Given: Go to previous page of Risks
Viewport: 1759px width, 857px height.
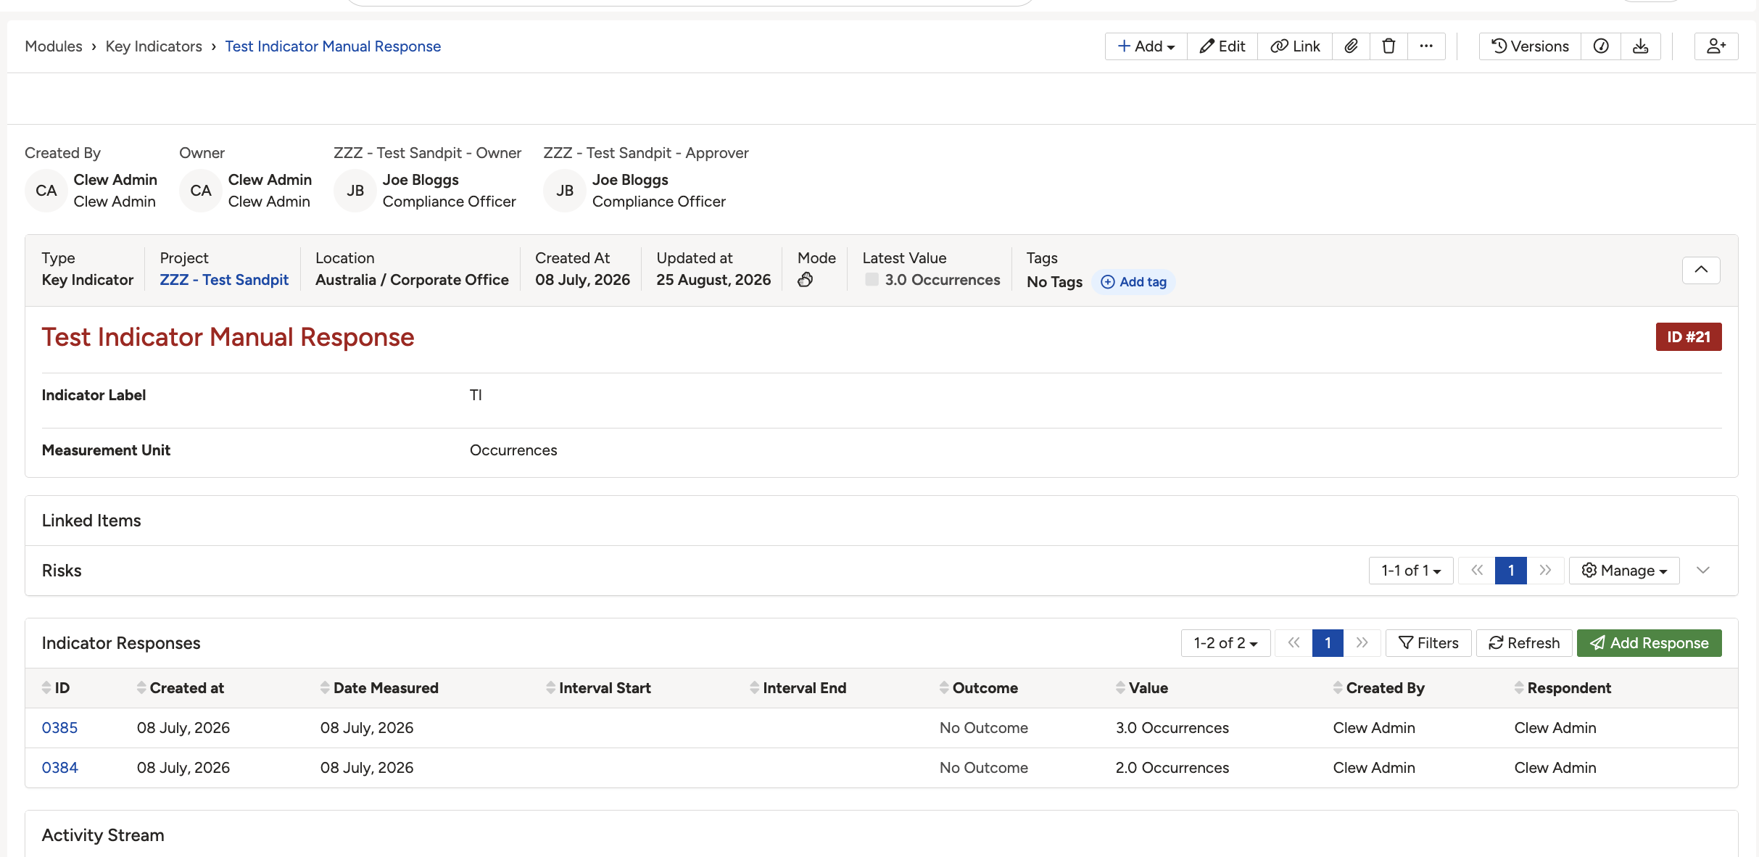Looking at the screenshot, I should pos(1477,571).
